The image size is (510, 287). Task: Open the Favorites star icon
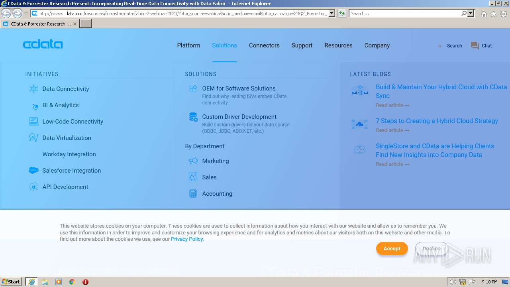(x=494, y=14)
